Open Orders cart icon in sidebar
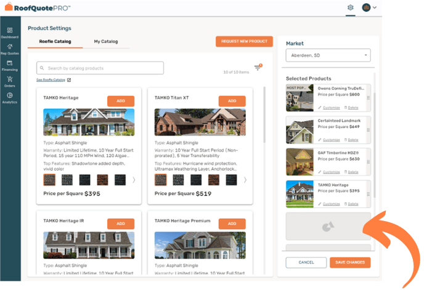 [10, 79]
